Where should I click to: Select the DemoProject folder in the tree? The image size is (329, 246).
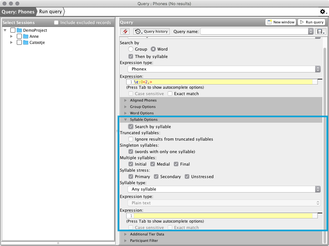coord(35,30)
